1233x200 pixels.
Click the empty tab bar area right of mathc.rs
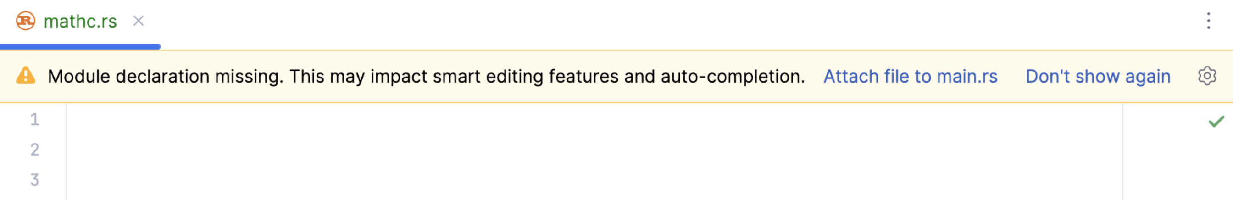pyautogui.click(x=670, y=22)
